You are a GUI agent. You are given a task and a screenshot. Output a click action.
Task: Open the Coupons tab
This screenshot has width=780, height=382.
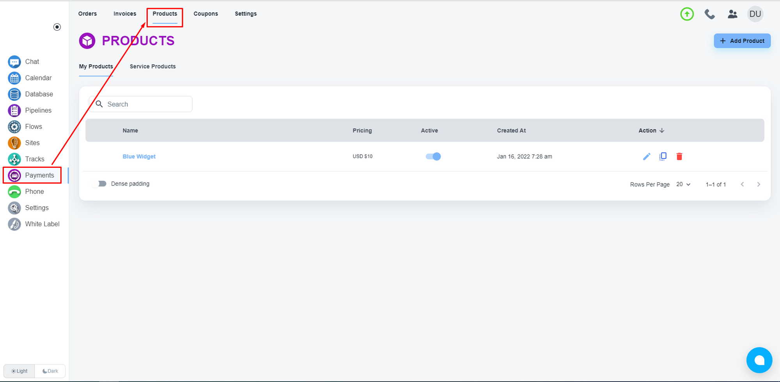pos(206,14)
